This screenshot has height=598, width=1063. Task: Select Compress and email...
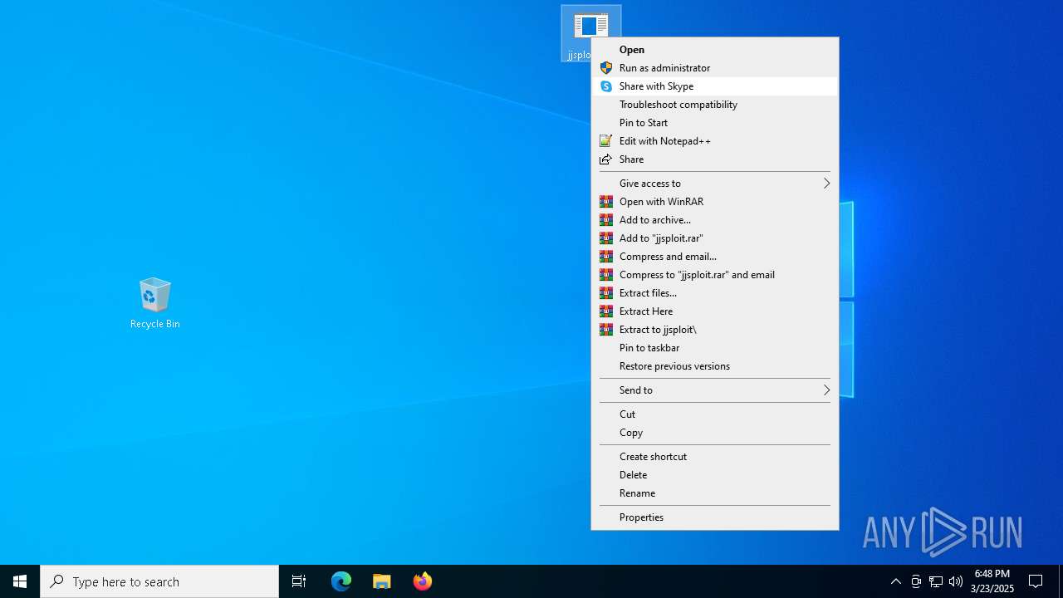(x=715, y=257)
